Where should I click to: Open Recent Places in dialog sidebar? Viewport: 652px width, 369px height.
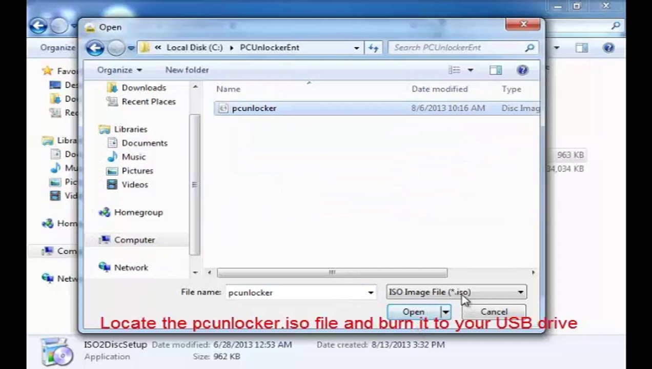click(x=149, y=101)
